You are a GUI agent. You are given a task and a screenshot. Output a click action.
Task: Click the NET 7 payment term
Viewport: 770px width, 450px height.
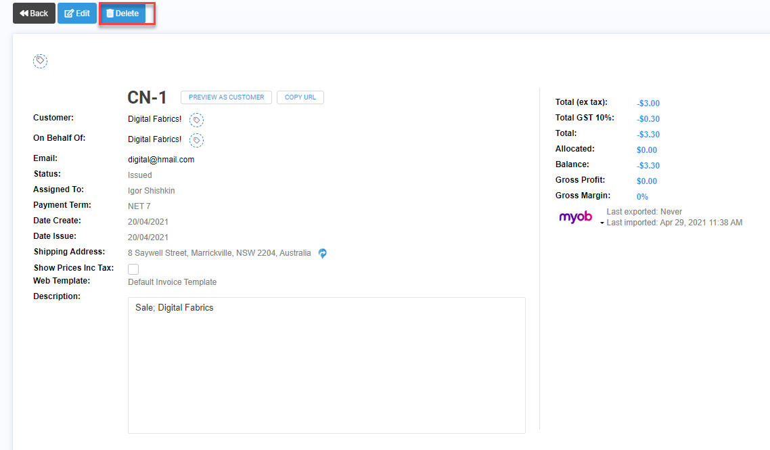pos(139,206)
